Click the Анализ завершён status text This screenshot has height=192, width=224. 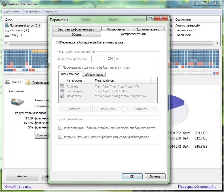pyautogui.click(x=188, y=25)
